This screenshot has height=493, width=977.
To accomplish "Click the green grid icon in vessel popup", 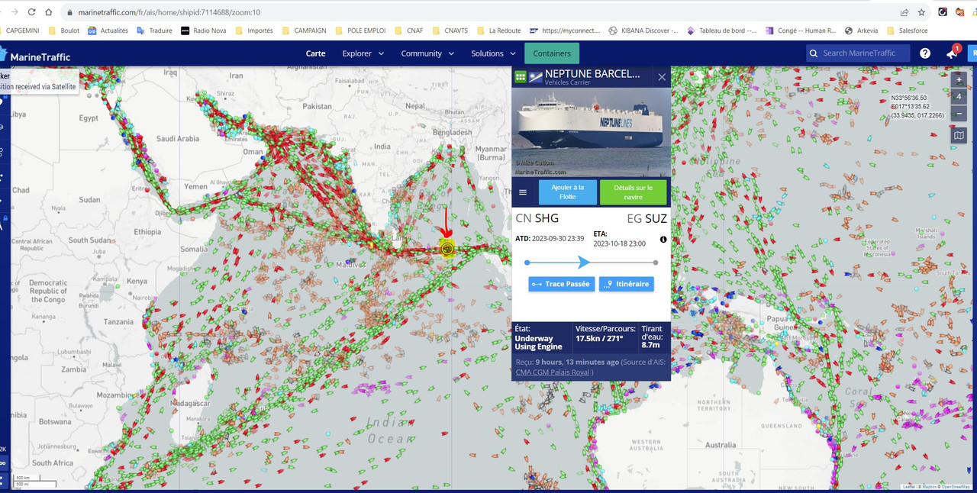I will (521, 76).
